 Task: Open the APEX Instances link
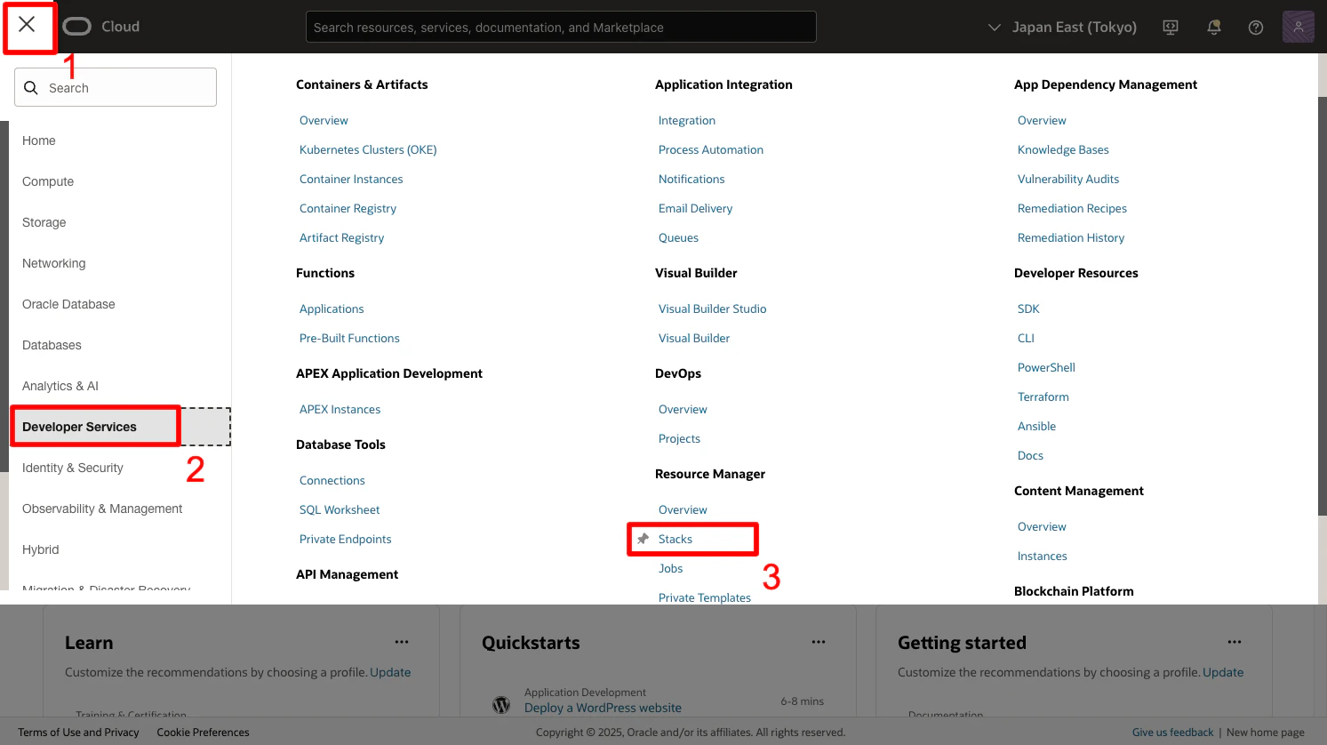click(x=340, y=409)
